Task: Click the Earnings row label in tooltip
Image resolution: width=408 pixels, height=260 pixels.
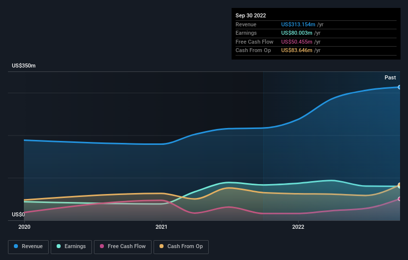Action: 246,33
